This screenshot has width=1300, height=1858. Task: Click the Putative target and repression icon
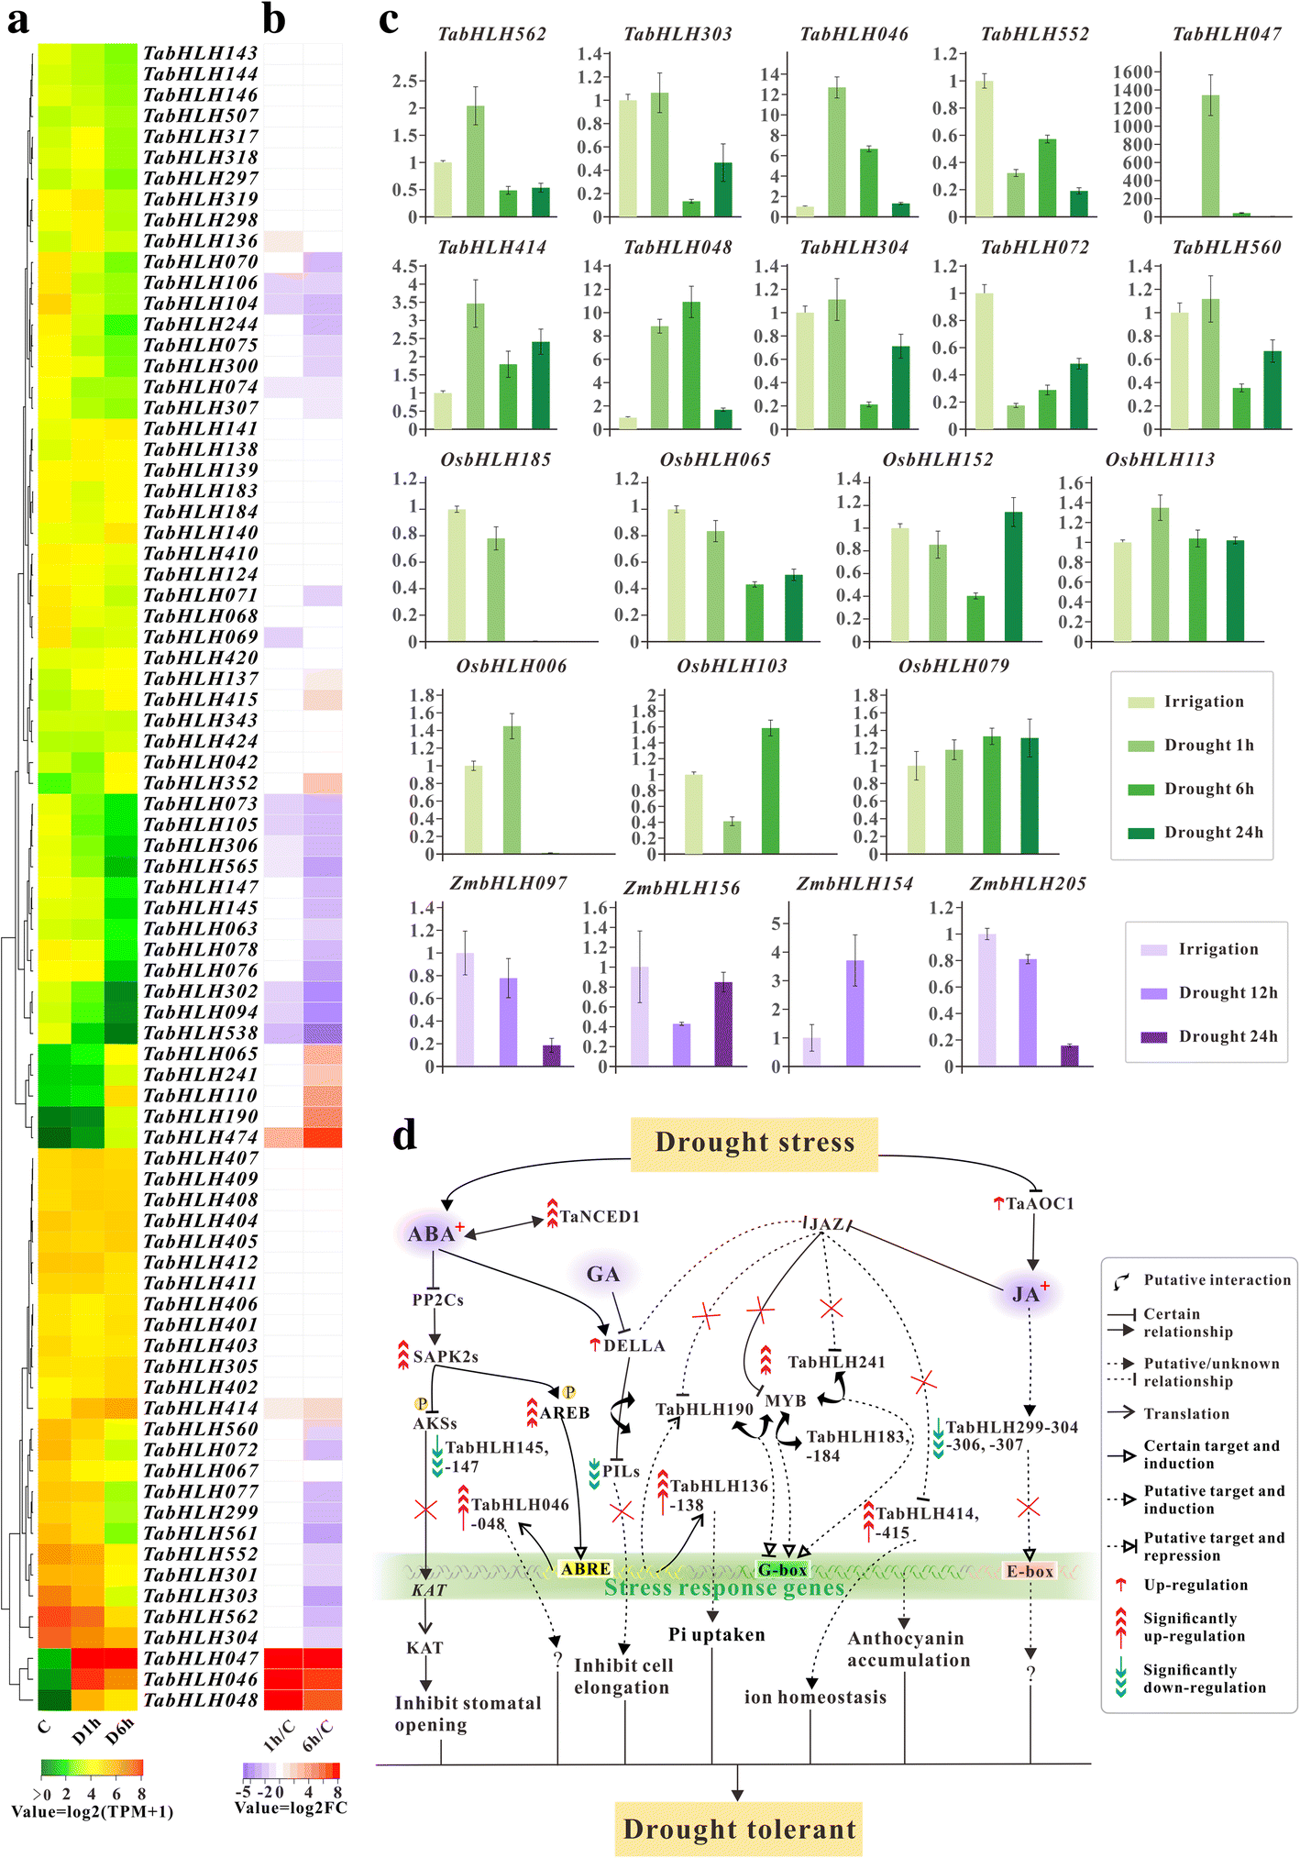point(1121,1546)
